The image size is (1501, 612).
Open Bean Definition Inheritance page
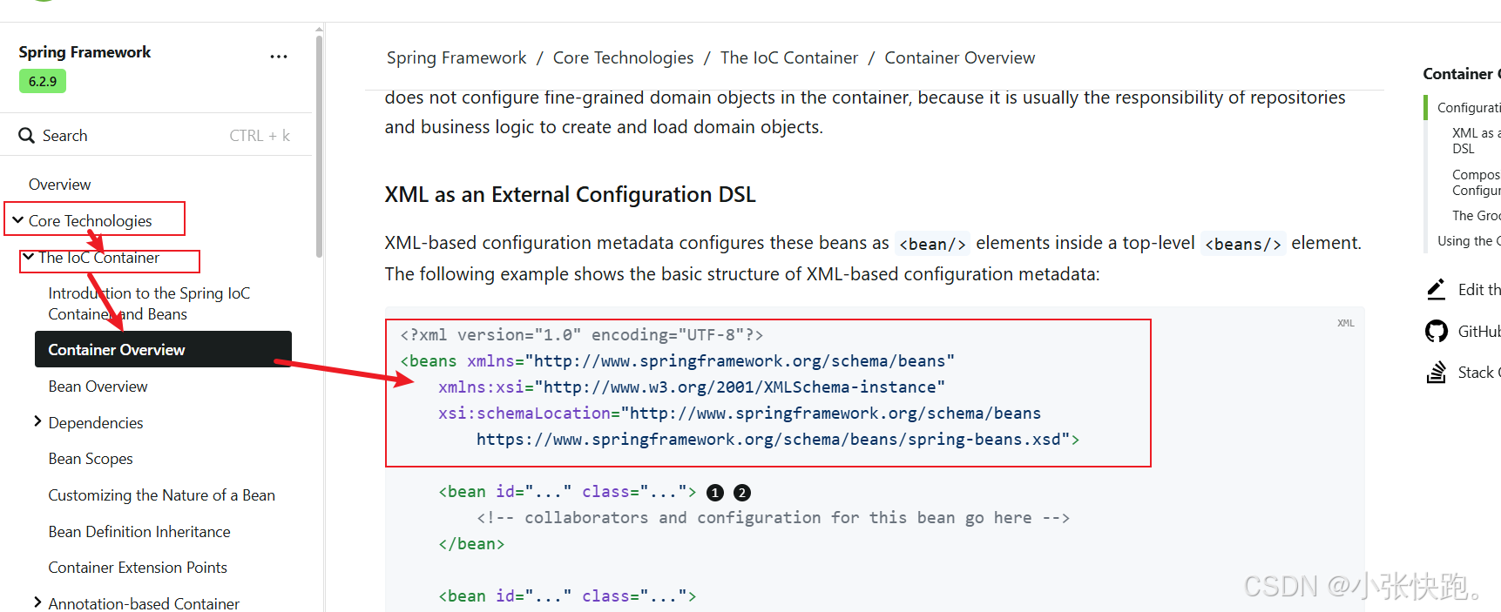tap(139, 532)
